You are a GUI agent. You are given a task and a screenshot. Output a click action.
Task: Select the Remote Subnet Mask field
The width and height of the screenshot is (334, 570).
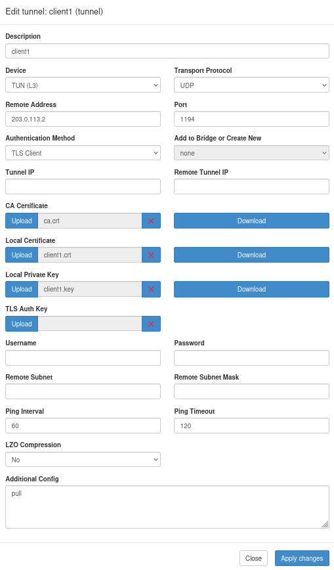click(x=251, y=391)
